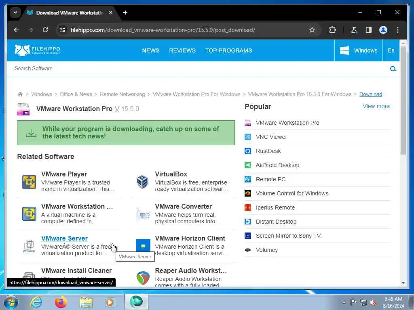Open Volumey in Popular list
The image size is (414, 310).
[x=266, y=250]
